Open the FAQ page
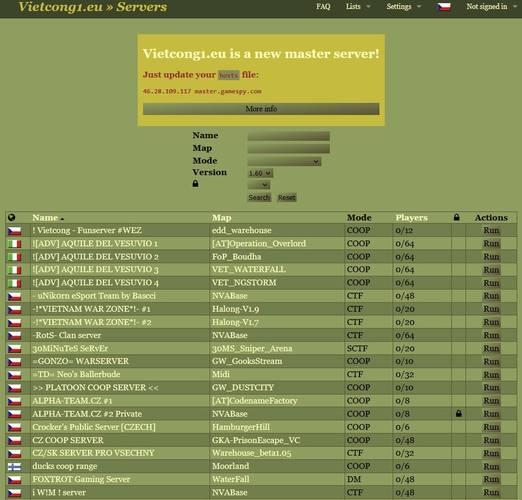Image resolution: width=522 pixels, height=500 pixels. [323, 7]
